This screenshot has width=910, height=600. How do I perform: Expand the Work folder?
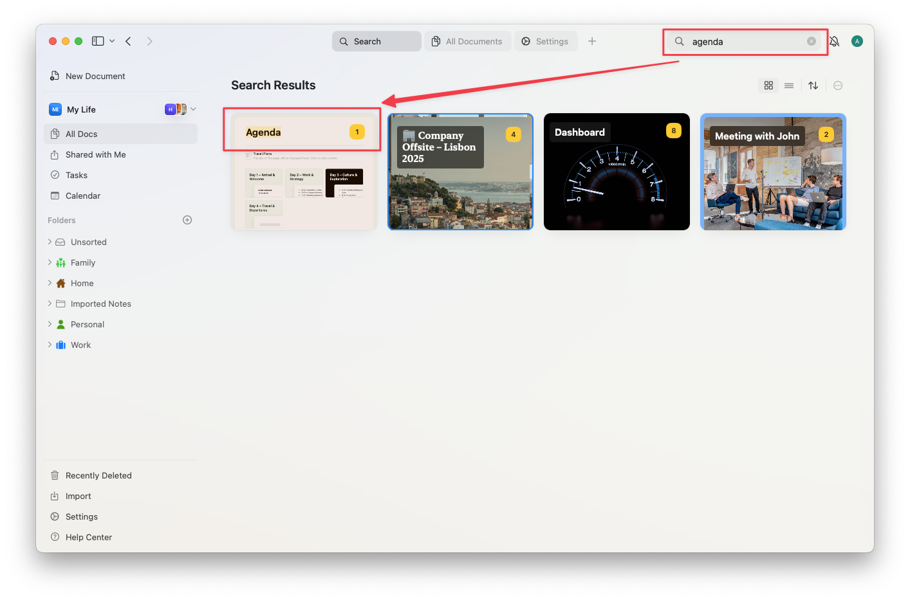(x=50, y=345)
